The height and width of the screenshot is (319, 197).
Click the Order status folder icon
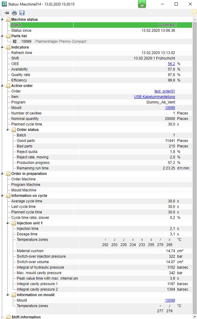click(x=14, y=130)
